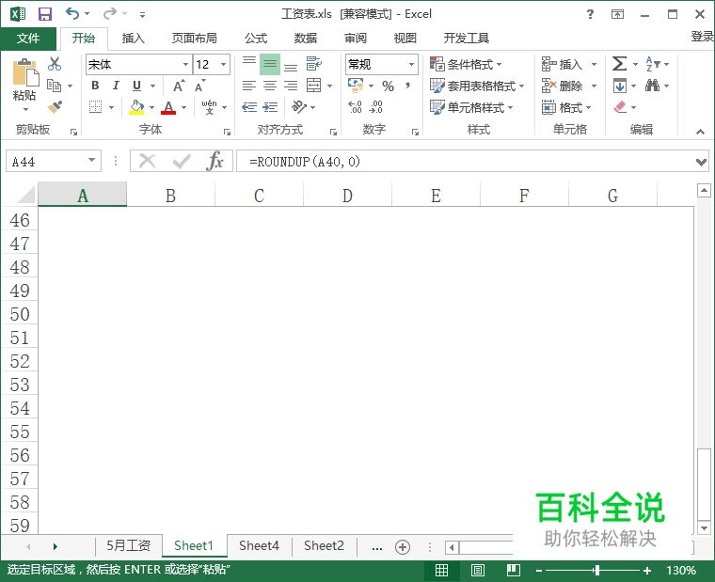Increase the cell indent
Image resolution: width=715 pixels, height=582 pixels.
[270, 107]
